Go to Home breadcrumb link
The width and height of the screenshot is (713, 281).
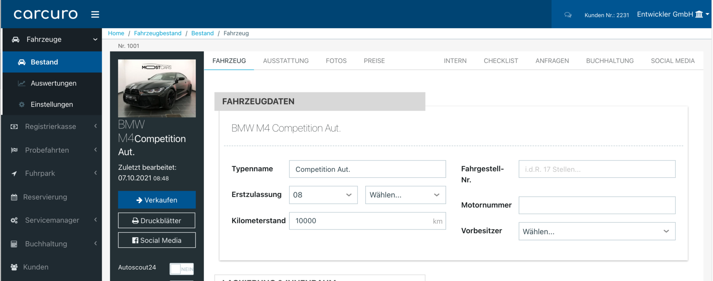click(x=116, y=33)
